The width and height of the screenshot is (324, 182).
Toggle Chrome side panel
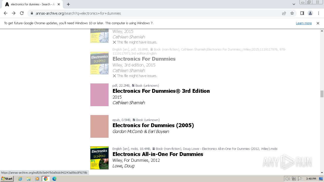point(302,13)
